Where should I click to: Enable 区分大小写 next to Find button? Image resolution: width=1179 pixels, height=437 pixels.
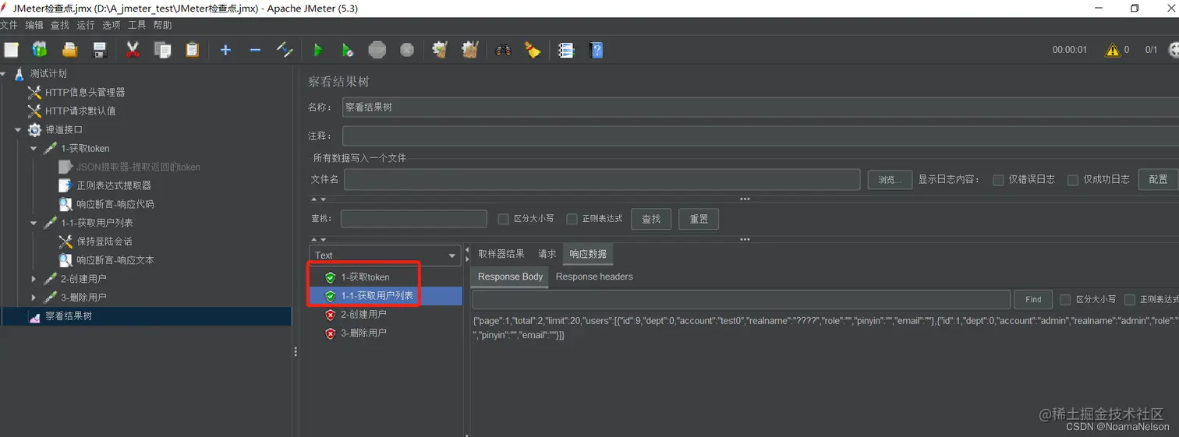[1065, 300]
